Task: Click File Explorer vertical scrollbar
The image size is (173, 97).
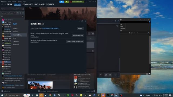Action: coord(150,50)
